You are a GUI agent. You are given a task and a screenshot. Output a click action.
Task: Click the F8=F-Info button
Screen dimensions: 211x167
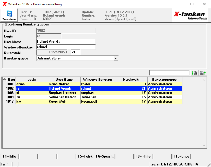tap(143, 156)
